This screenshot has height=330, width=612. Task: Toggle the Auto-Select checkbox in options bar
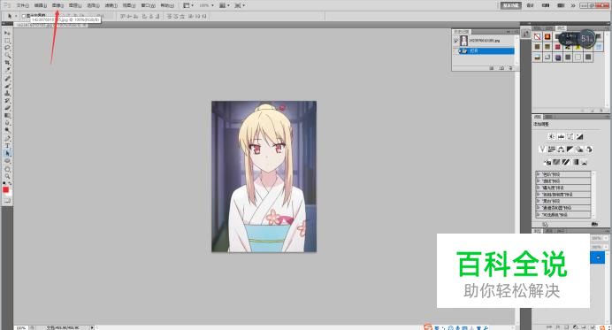pyautogui.click(x=23, y=16)
